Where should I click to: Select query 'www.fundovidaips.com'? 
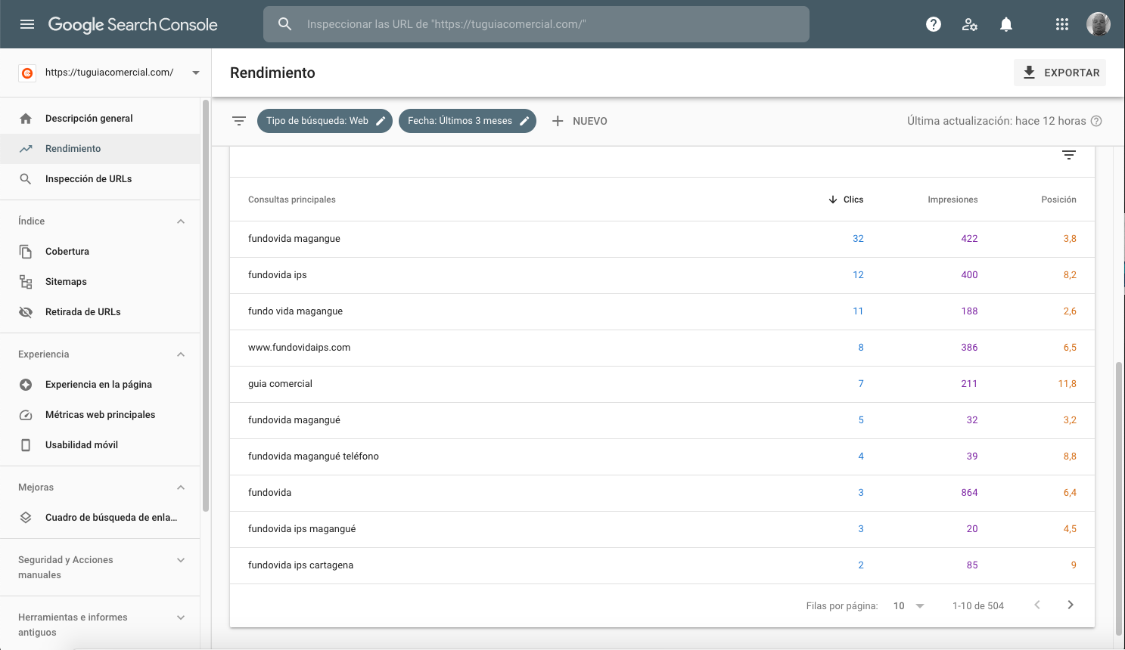point(662,348)
